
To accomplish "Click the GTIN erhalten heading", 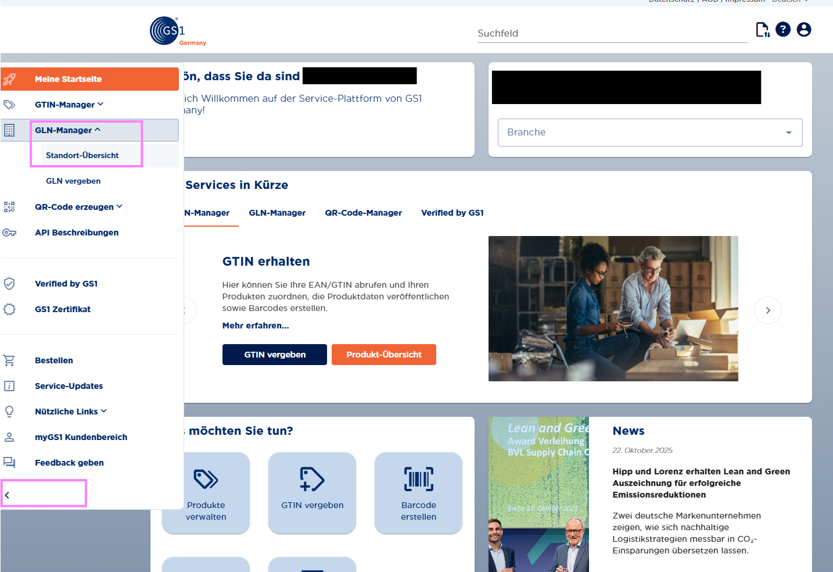I will 266,262.
